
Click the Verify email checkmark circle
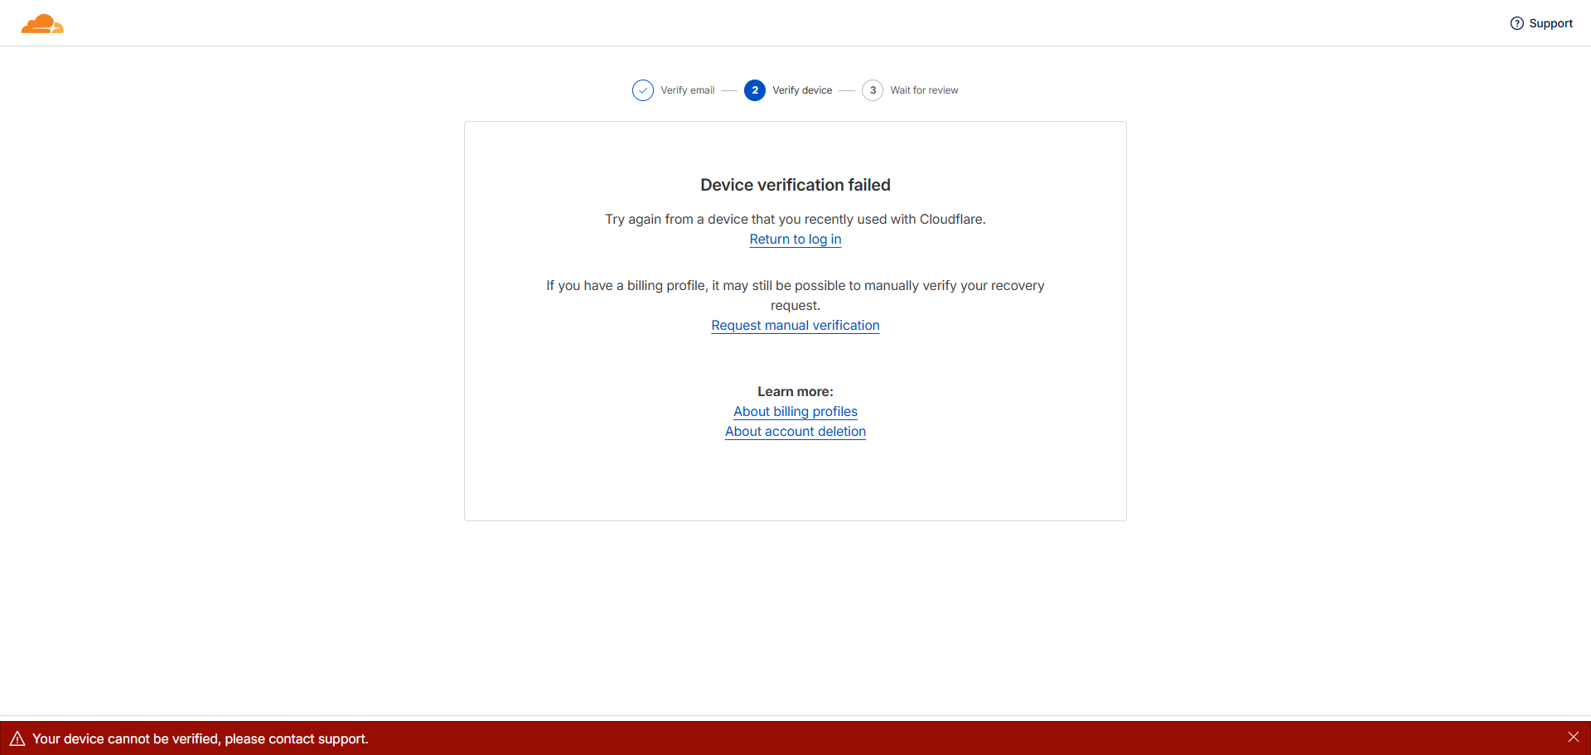[642, 90]
